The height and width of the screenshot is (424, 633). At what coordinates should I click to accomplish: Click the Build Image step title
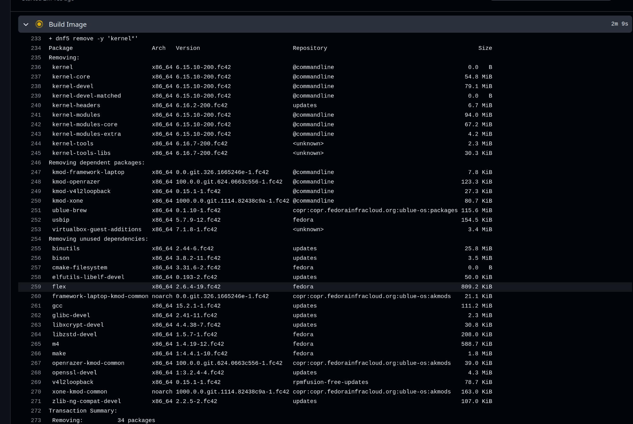coord(67,24)
